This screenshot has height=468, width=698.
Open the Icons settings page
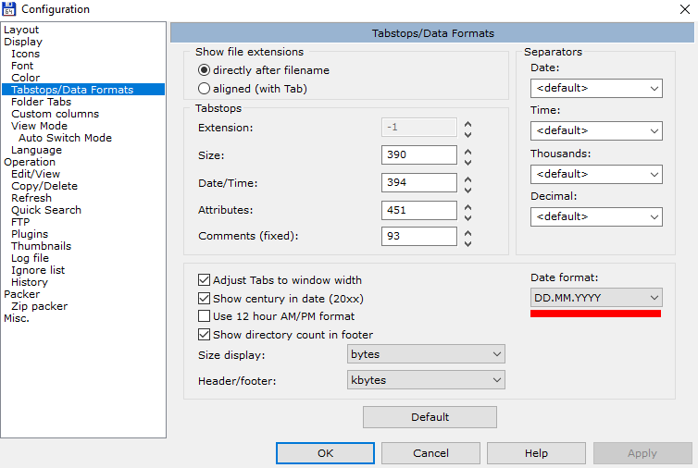25,54
